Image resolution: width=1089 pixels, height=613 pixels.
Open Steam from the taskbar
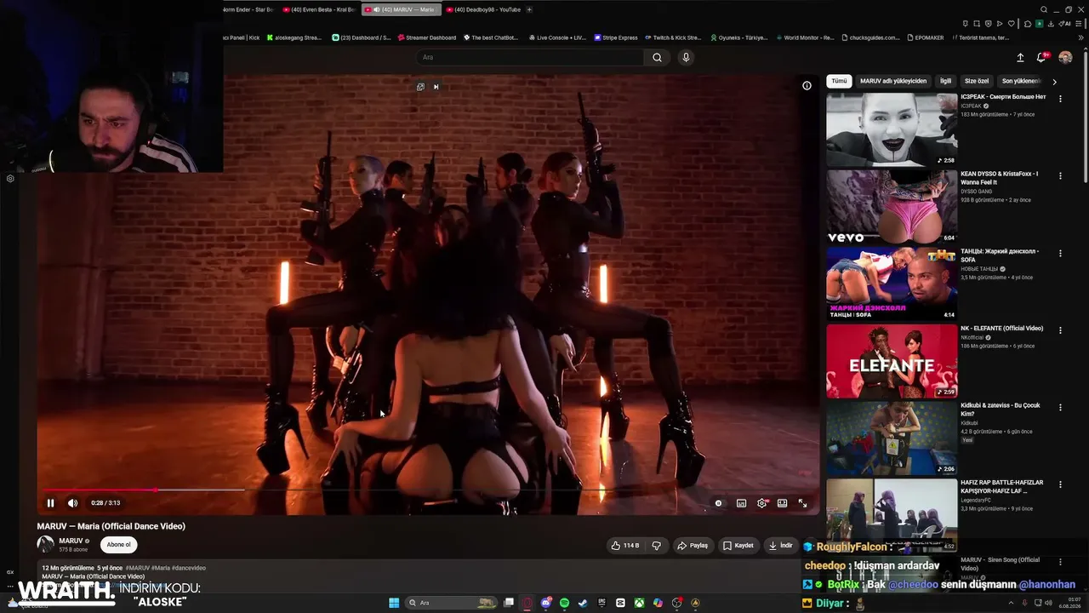tap(583, 603)
